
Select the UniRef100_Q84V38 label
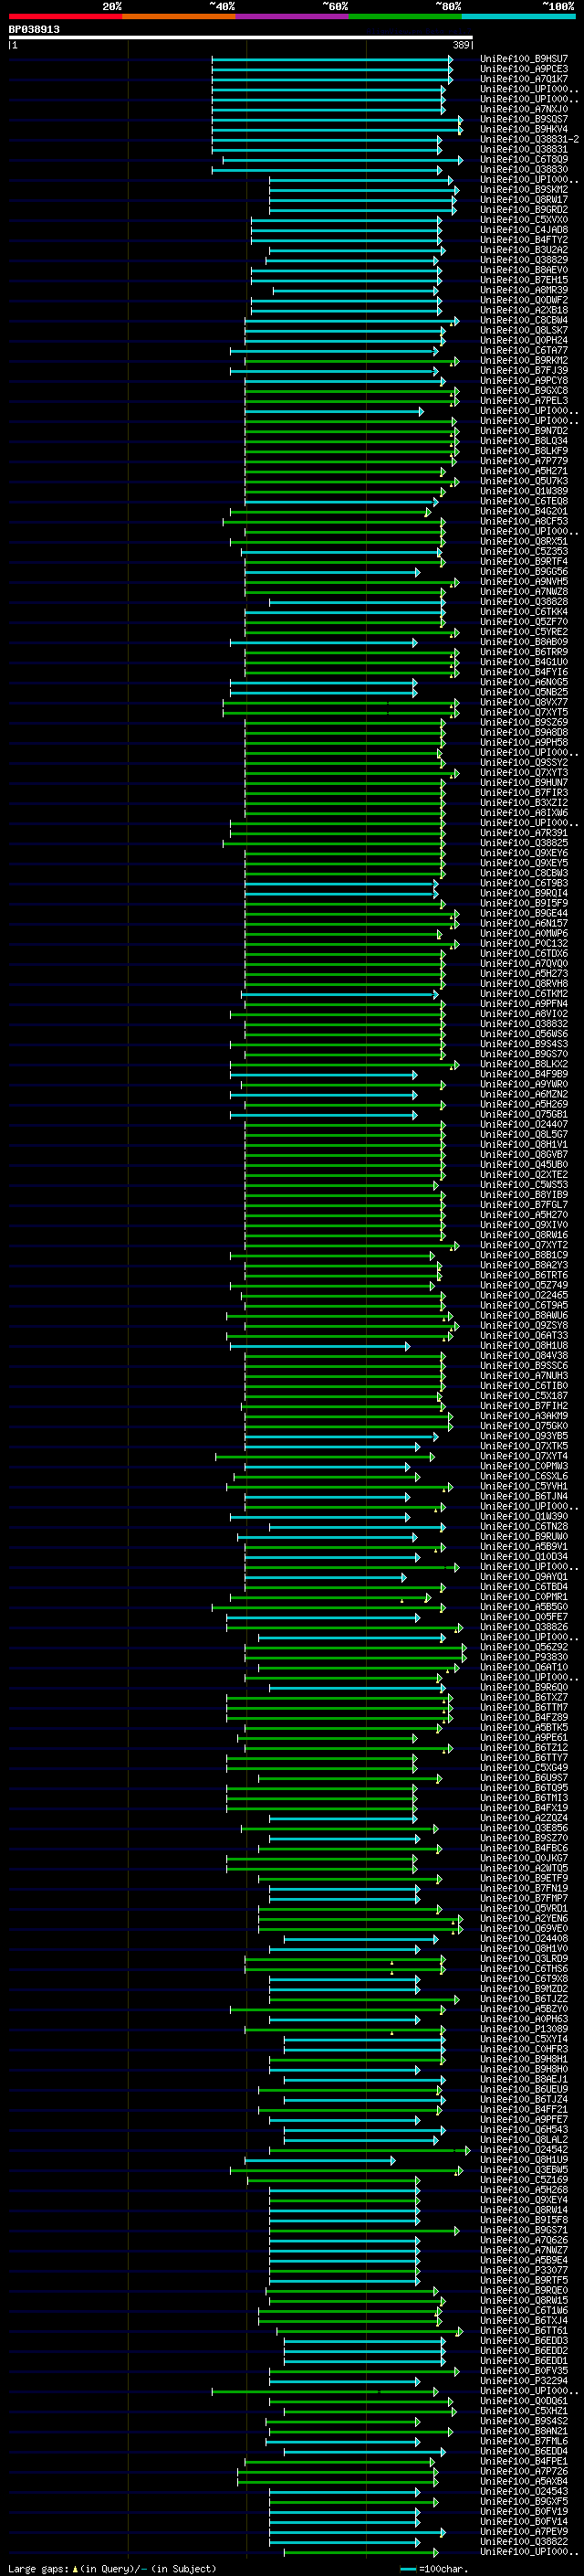(x=523, y=1355)
